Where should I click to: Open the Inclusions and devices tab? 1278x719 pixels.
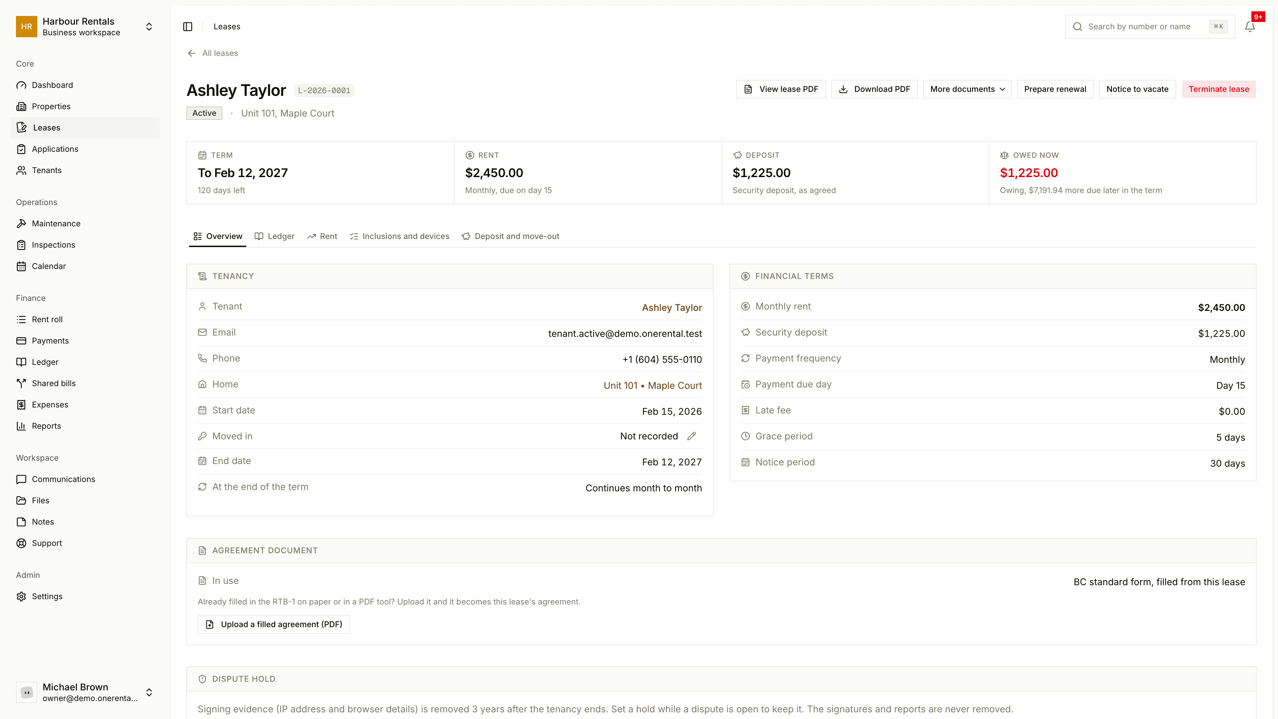(399, 237)
